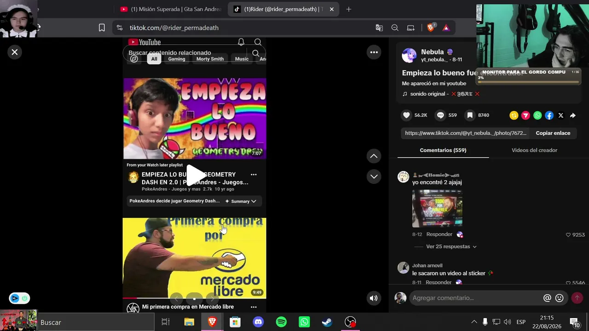The width and height of the screenshot is (589, 331).
Task: Open the volume control in system tray
Action: coord(507,322)
